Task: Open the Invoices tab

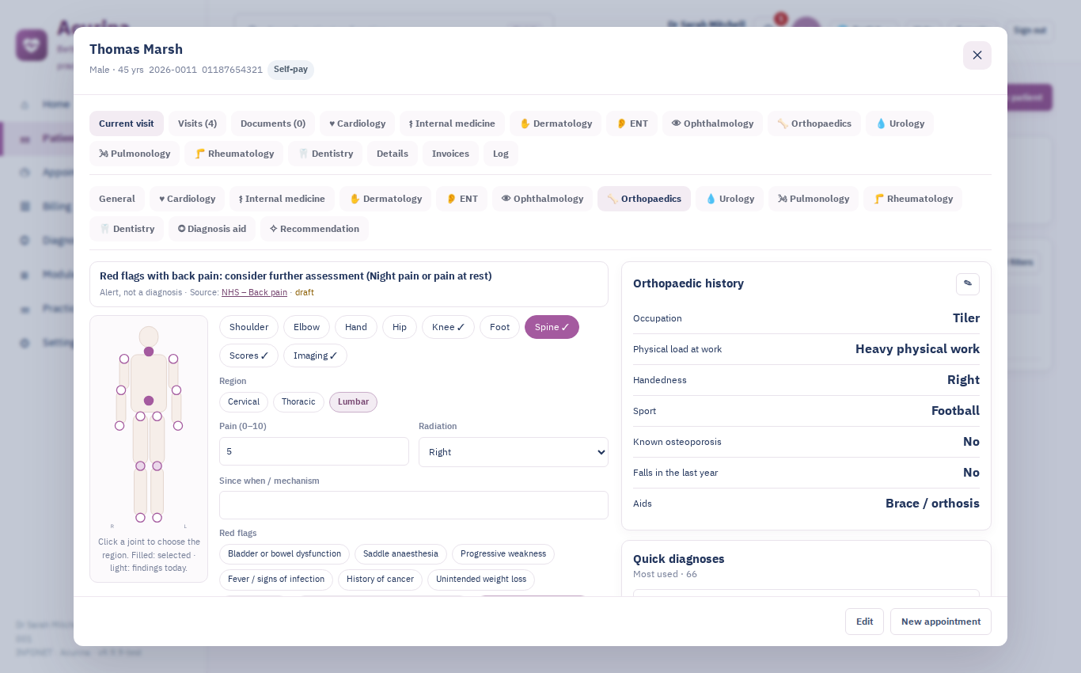Action: coord(450,154)
